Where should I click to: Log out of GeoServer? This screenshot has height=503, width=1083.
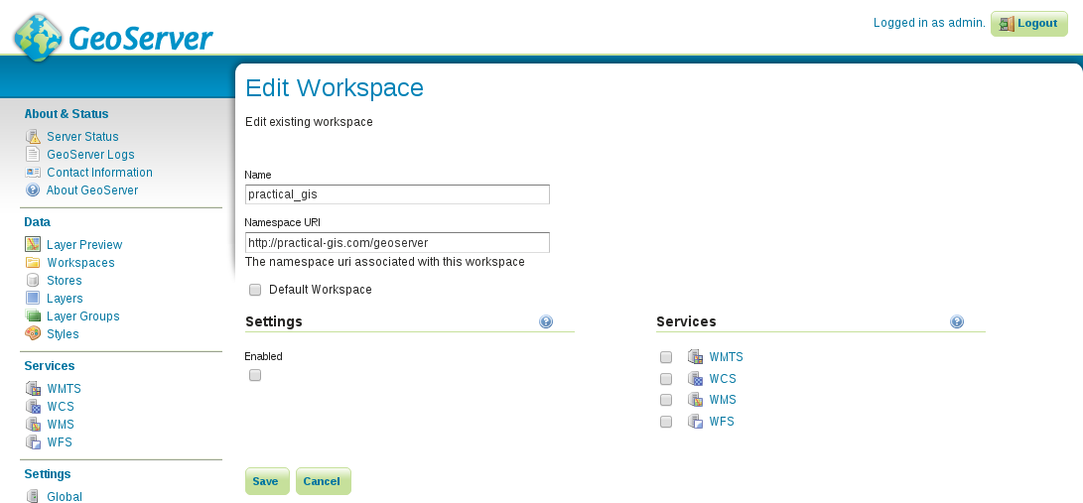[1029, 24]
